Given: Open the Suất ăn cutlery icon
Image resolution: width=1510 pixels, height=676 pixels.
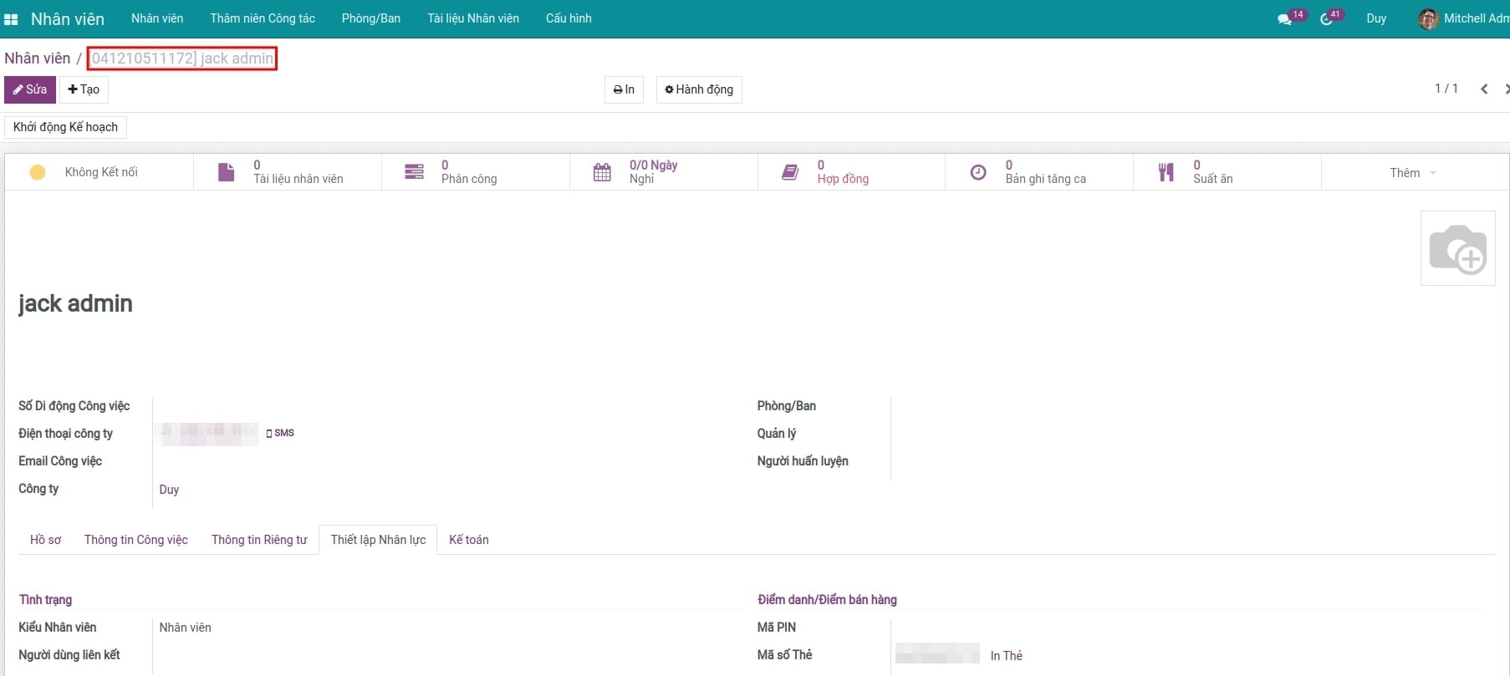Looking at the screenshot, I should pyautogui.click(x=1166, y=172).
